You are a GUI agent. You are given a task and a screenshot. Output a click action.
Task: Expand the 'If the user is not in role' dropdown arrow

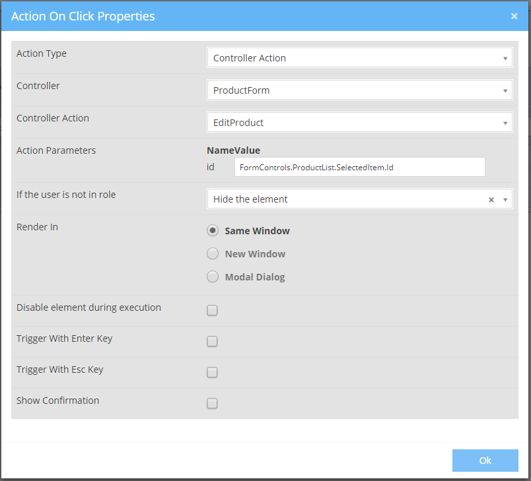point(505,199)
